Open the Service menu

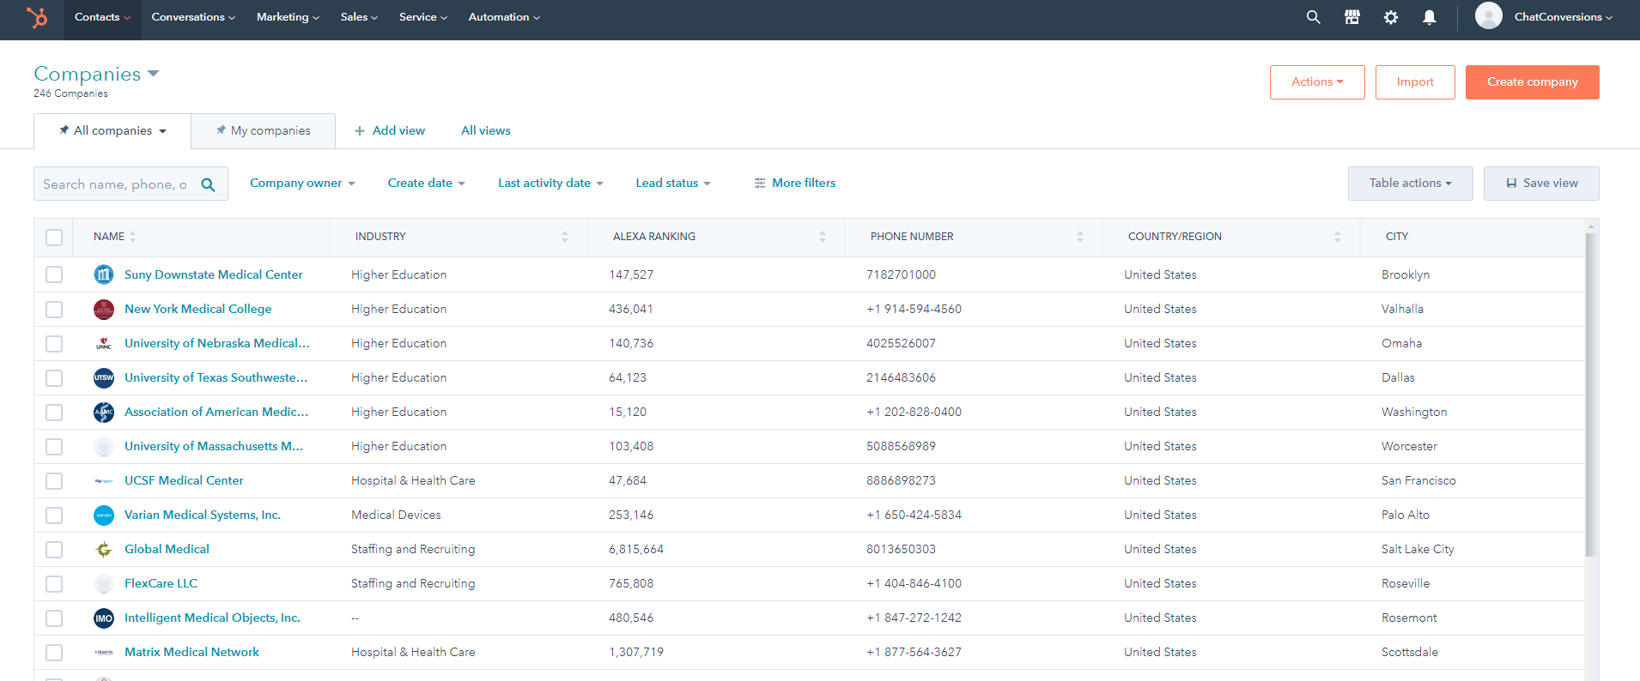point(423,17)
